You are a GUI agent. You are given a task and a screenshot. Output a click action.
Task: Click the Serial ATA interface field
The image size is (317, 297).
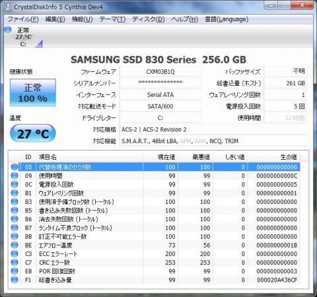[160, 95]
